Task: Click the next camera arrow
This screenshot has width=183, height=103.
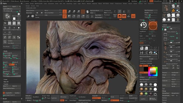Action: coord(42,13)
